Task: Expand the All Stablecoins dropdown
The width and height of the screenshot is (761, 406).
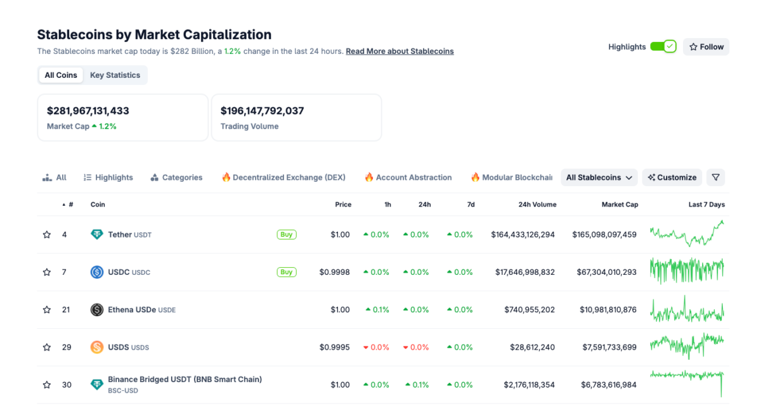Action: click(x=599, y=177)
